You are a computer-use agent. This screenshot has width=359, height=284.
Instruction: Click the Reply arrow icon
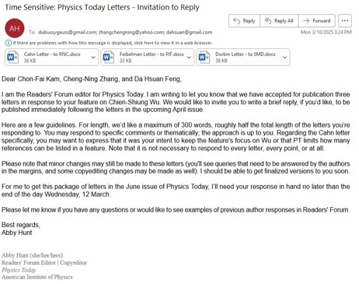coord(236,21)
